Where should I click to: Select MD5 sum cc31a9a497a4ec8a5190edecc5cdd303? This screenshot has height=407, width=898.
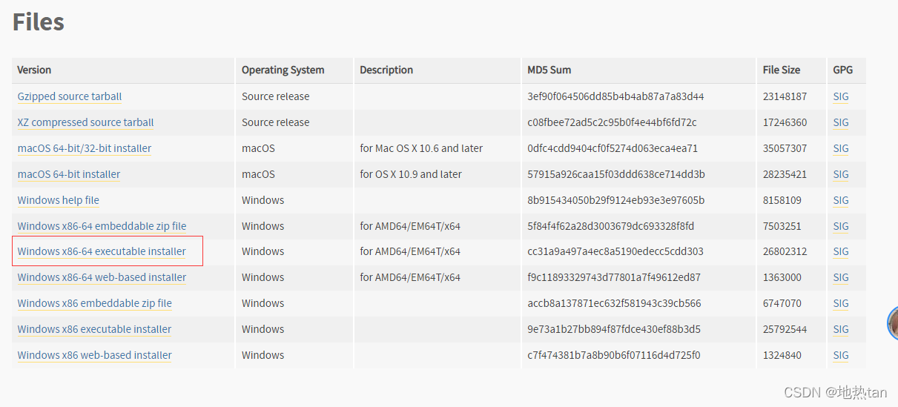(615, 251)
